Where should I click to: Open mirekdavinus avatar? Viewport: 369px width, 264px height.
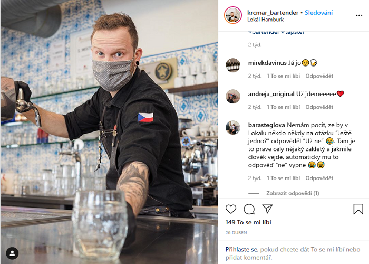[x=233, y=65]
